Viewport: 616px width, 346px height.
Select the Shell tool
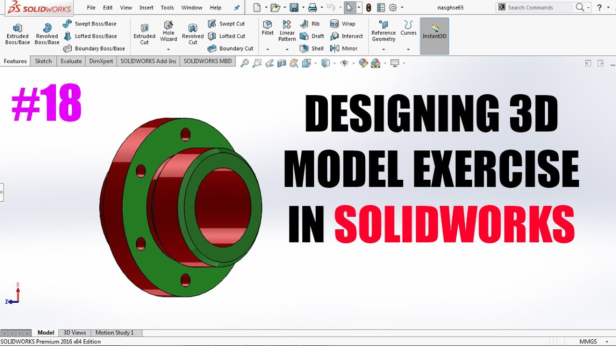[312, 49]
